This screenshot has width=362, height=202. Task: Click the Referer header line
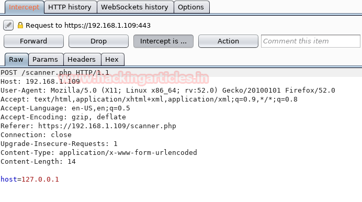88,126
